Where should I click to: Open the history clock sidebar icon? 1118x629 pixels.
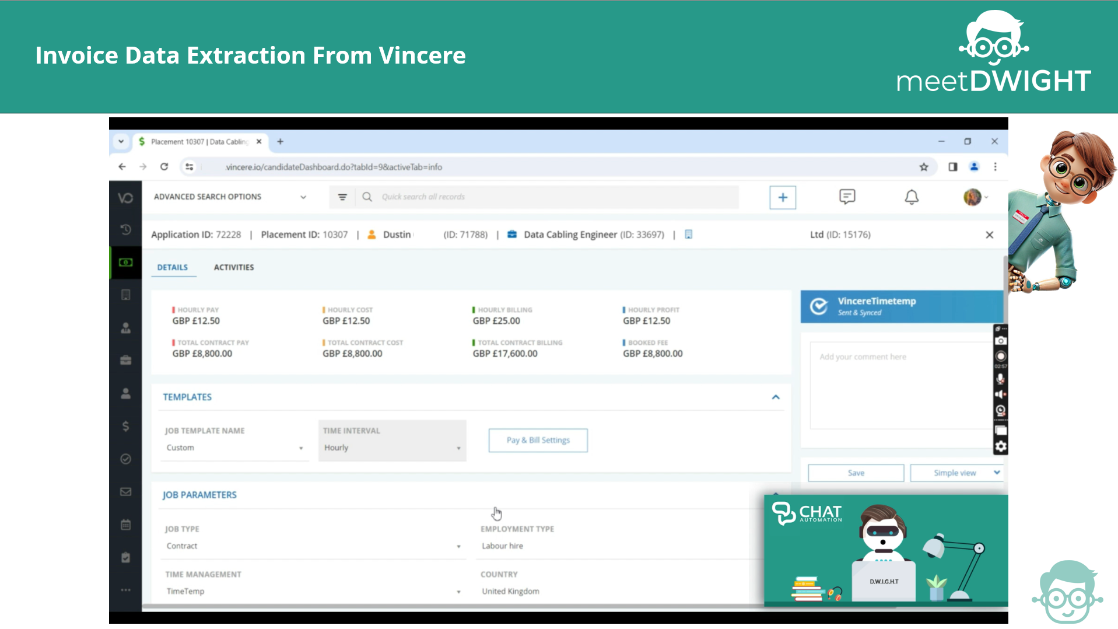[125, 229]
